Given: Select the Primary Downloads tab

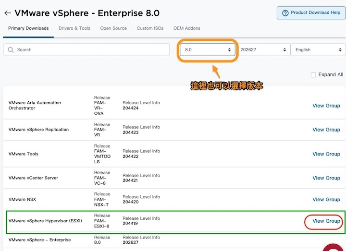Looking at the screenshot, I should point(28,28).
